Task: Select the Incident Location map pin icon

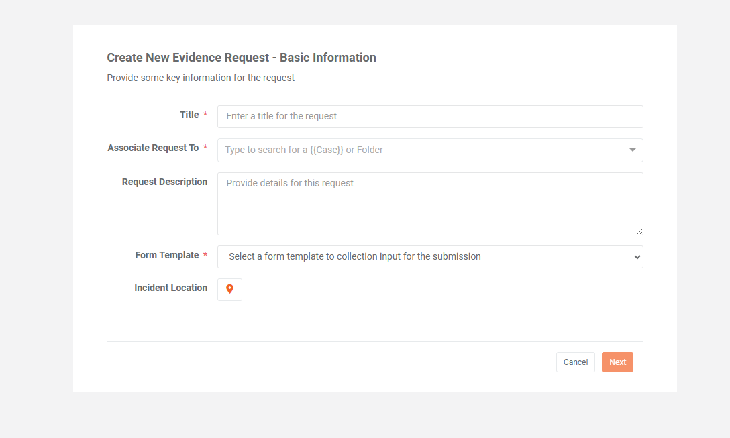Action: click(229, 290)
